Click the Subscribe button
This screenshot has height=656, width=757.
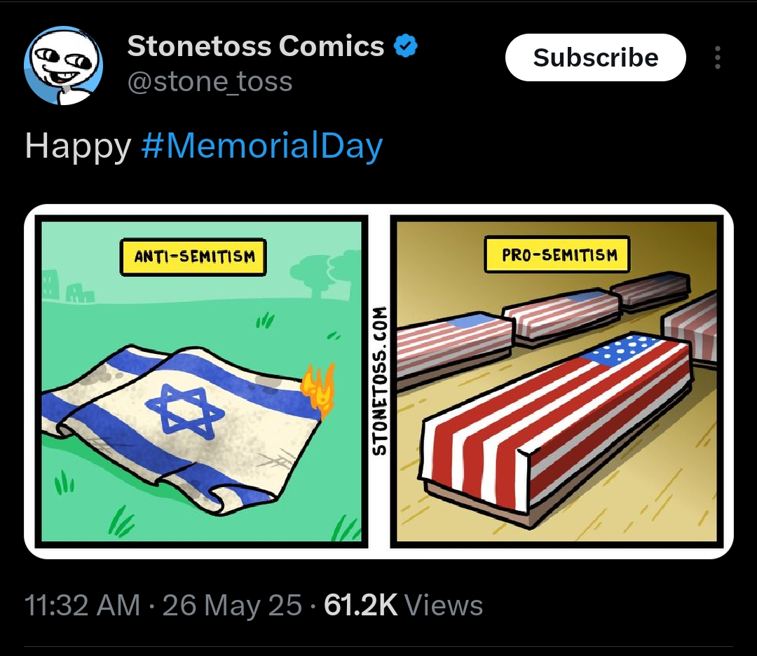(x=595, y=57)
